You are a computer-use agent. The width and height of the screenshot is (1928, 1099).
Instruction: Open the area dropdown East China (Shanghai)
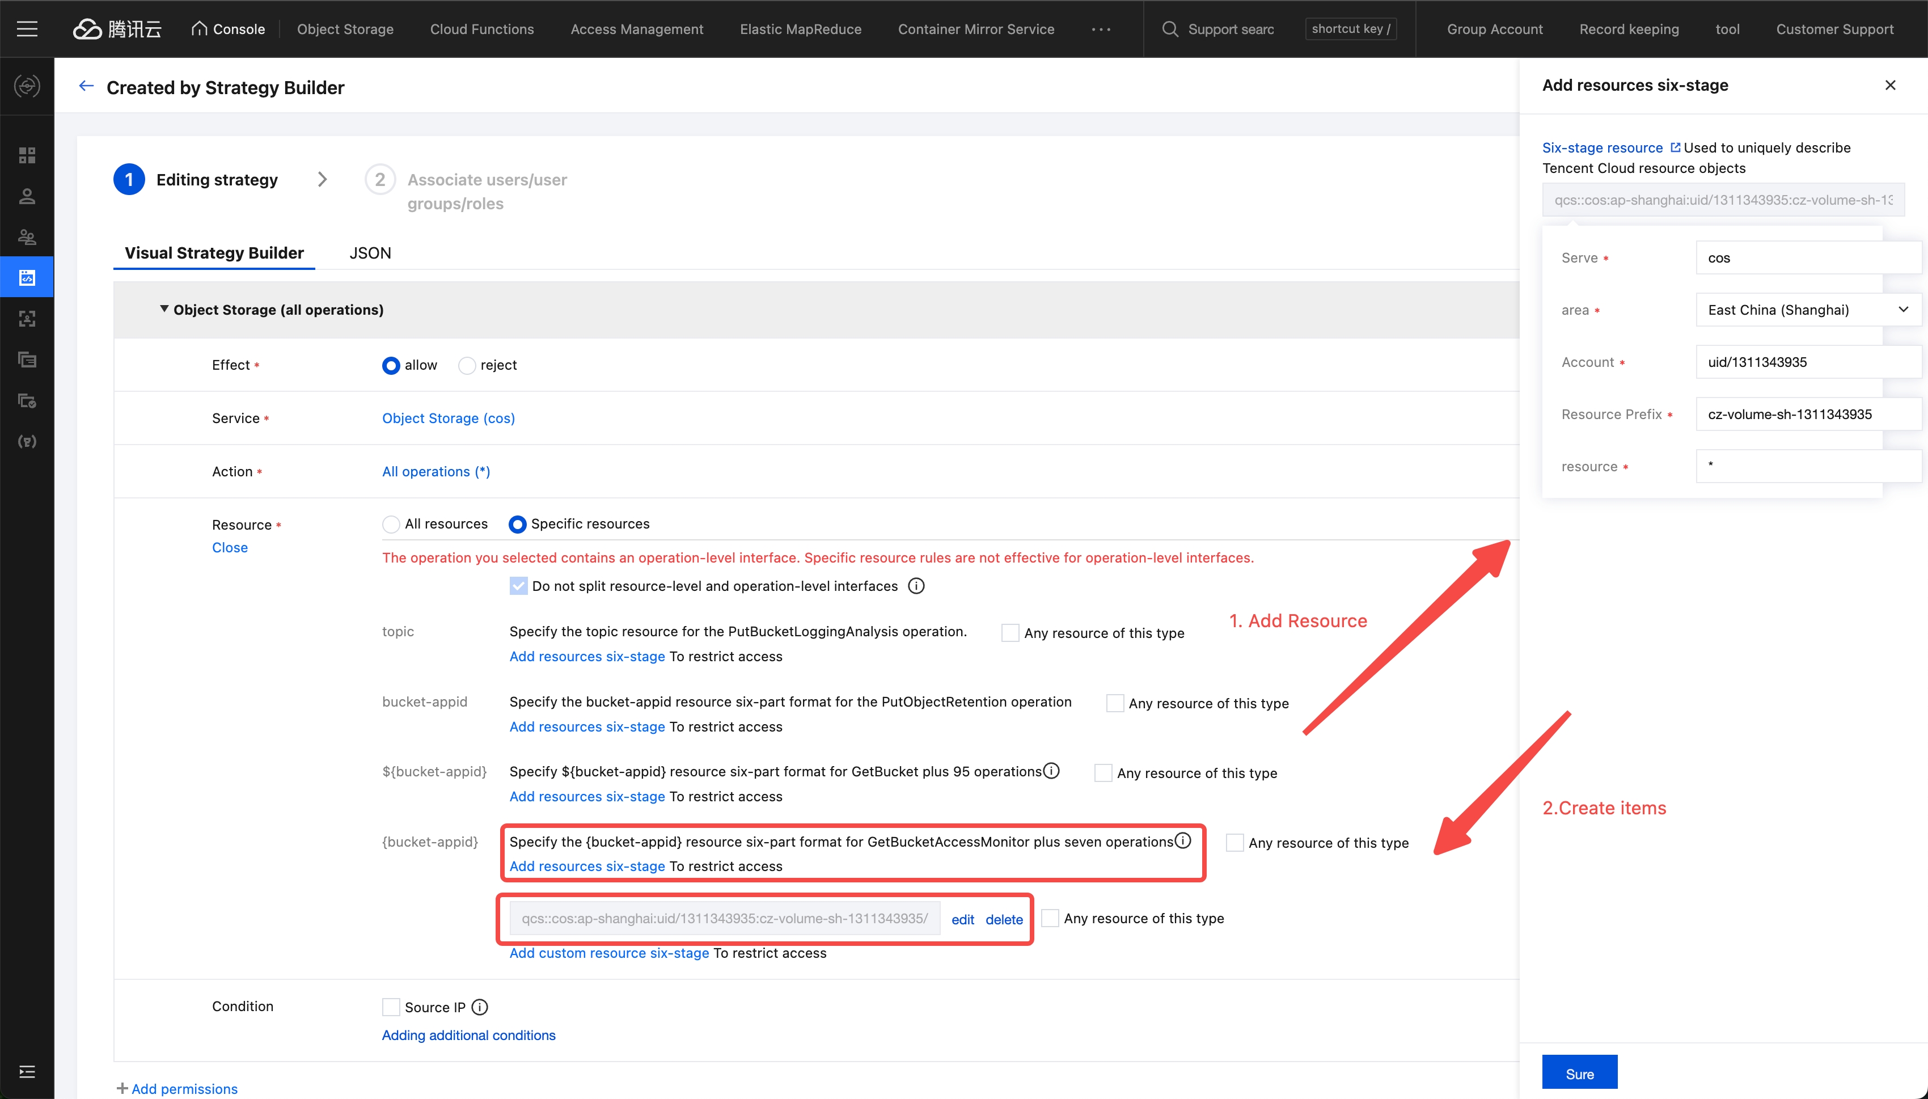[1807, 310]
